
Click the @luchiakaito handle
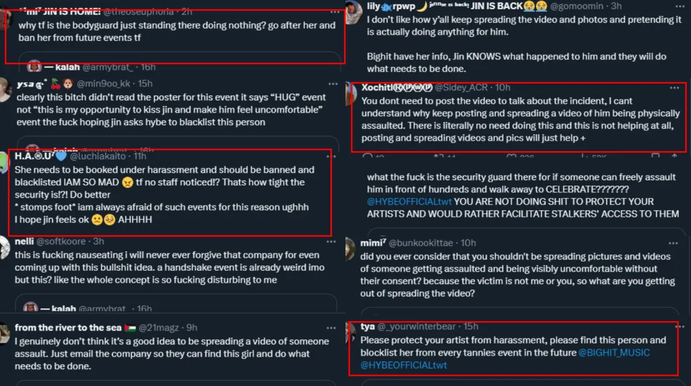click(x=103, y=156)
